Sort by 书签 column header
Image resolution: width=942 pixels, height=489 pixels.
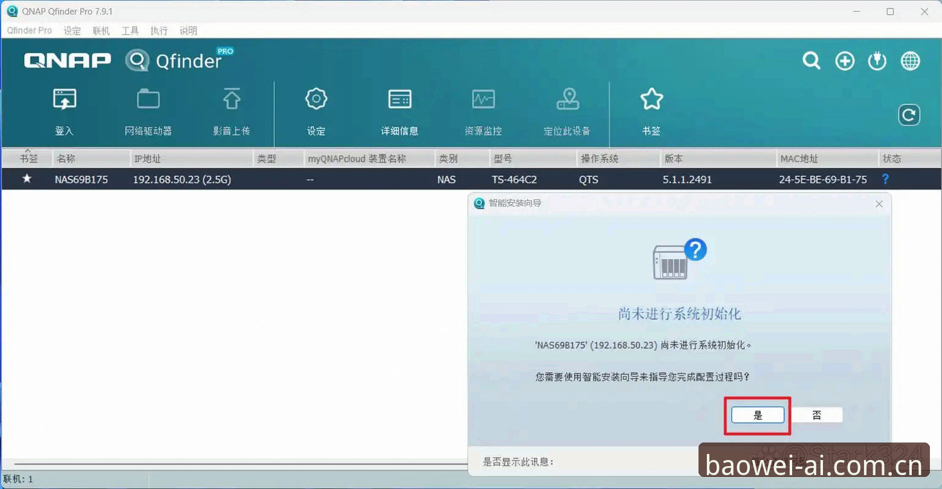28,158
